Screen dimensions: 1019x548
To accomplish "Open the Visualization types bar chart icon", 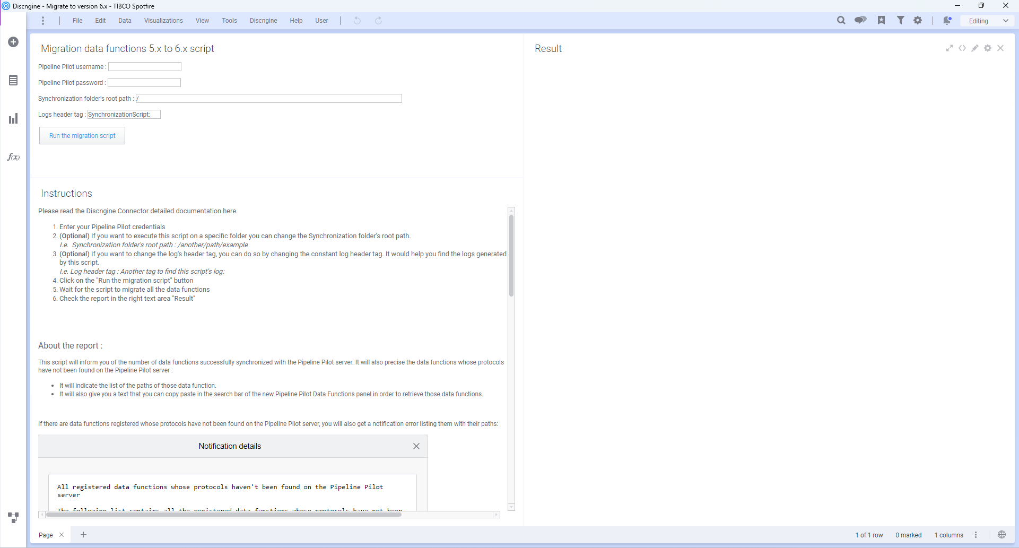I will tap(13, 118).
